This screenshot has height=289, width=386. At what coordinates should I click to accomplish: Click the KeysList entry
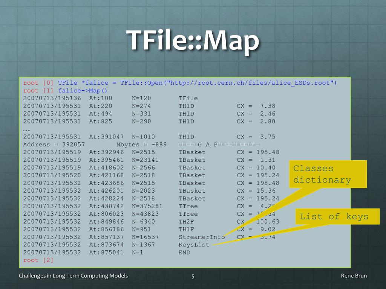(194, 245)
